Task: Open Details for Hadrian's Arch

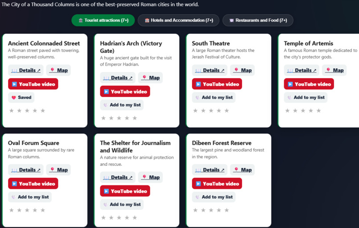Action: tap(118, 78)
